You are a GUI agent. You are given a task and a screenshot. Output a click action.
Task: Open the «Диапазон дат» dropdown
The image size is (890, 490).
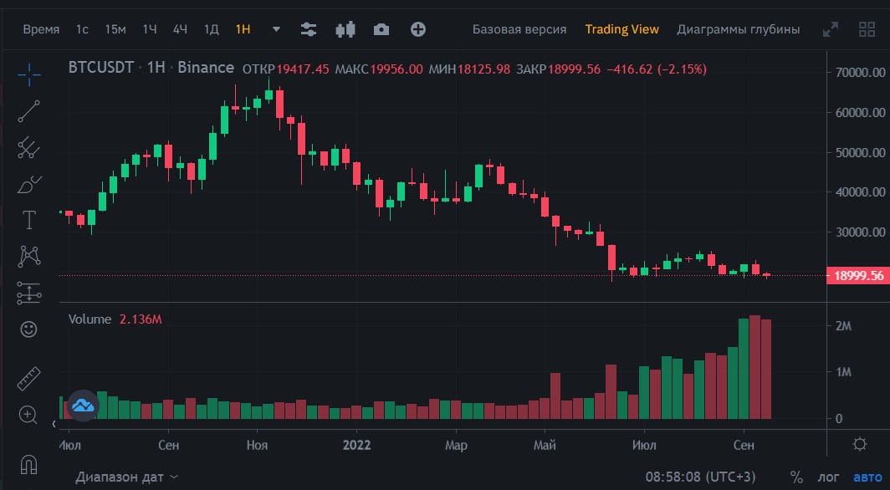(127, 477)
